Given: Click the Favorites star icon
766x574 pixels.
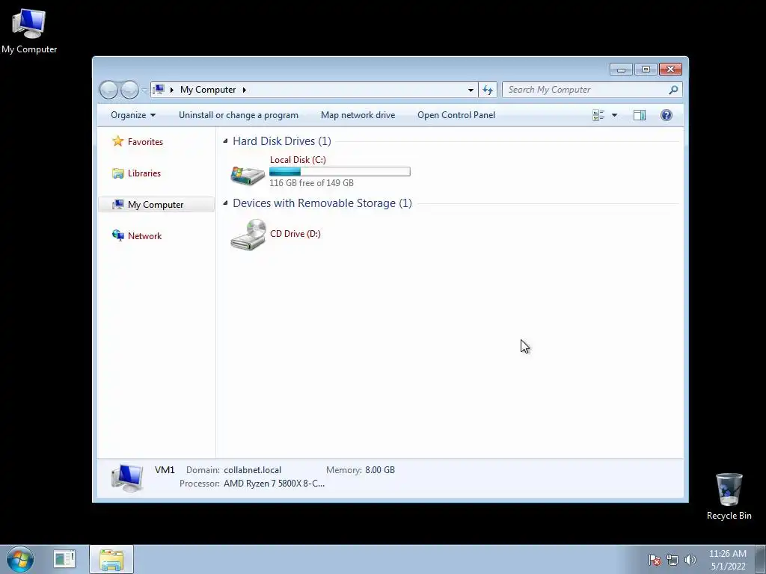Looking at the screenshot, I should (x=117, y=141).
